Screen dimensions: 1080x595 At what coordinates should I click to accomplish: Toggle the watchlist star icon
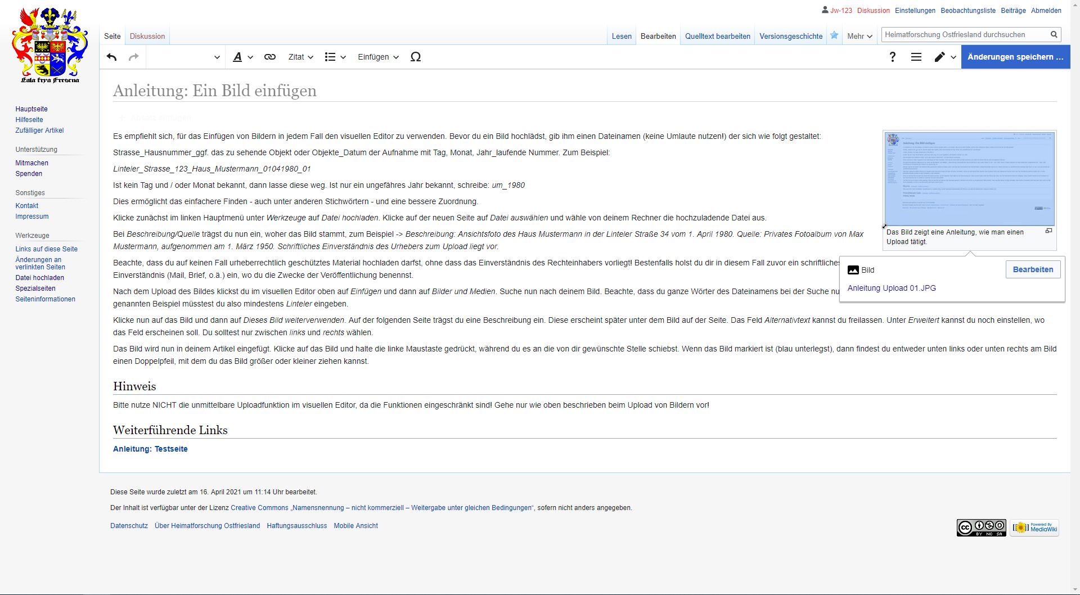click(x=834, y=35)
